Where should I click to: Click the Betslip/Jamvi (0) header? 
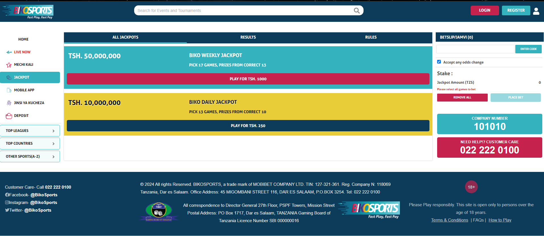point(490,37)
